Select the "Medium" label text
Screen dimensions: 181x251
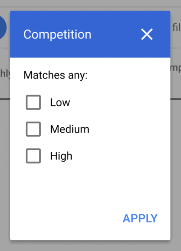click(70, 129)
